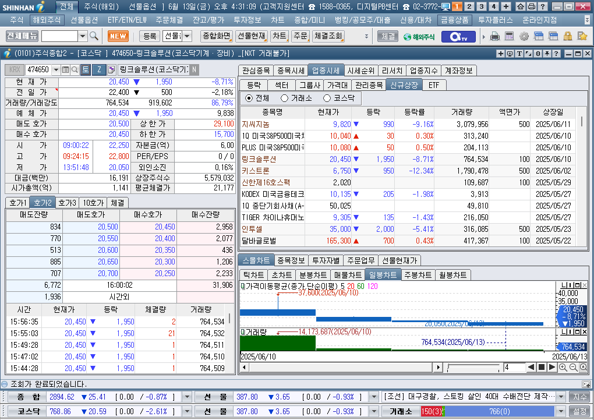594x420 pixels.
Task: Open the news ticker dropdown arrow
Action: [x=561, y=397]
